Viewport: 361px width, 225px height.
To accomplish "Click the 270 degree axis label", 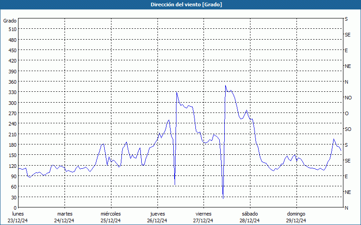I will (13, 113).
